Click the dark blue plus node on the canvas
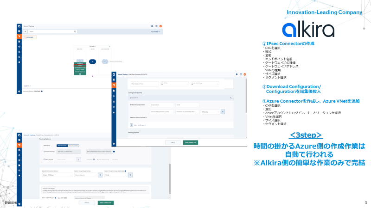This screenshot has width=371, height=208. point(92,61)
